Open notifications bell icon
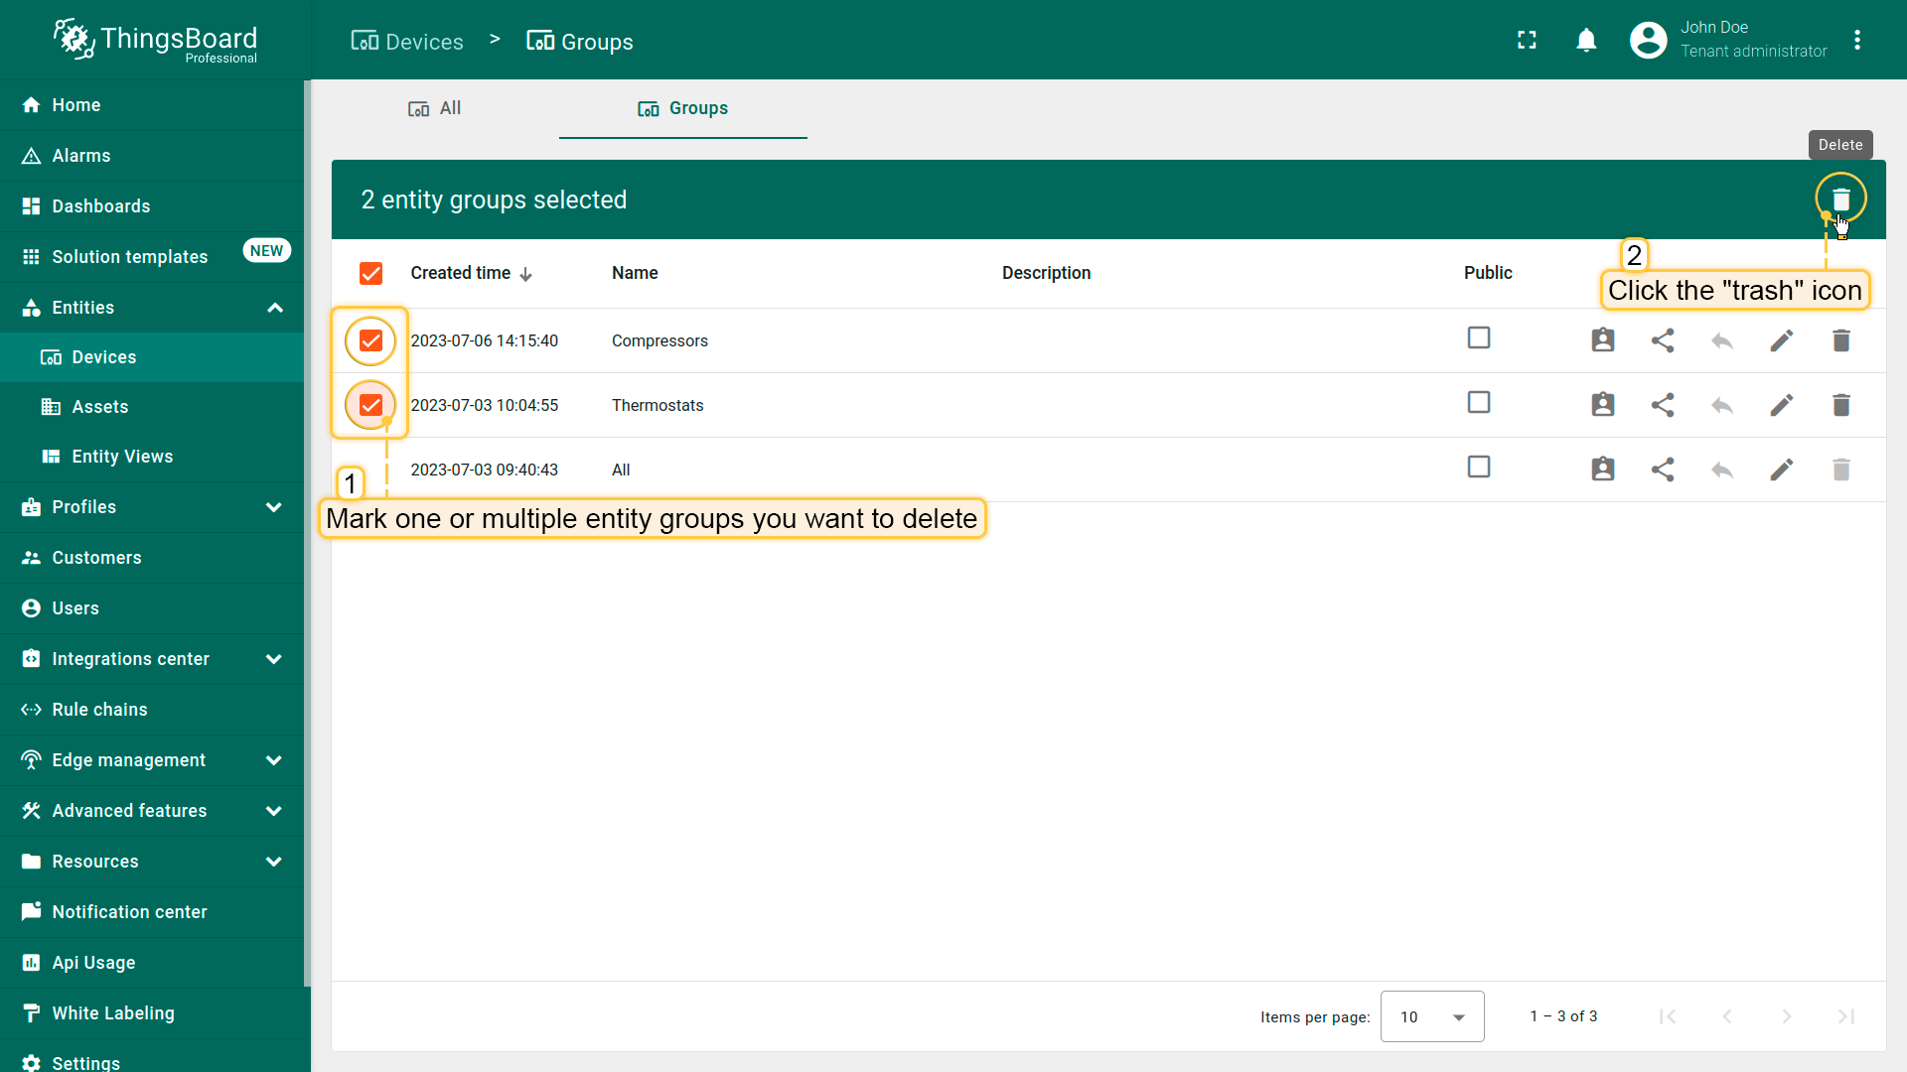Image resolution: width=1907 pixels, height=1072 pixels. (x=1586, y=40)
